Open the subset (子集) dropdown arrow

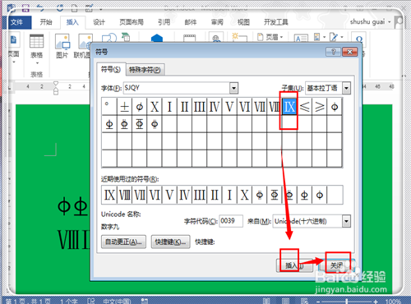(x=346, y=88)
